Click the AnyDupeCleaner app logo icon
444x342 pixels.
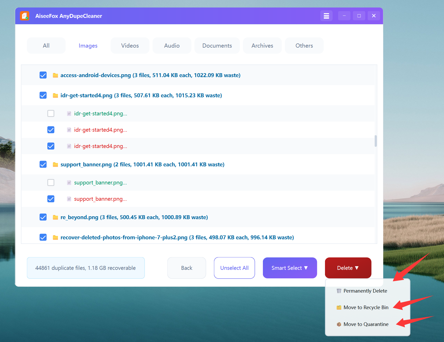coord(25,16)
